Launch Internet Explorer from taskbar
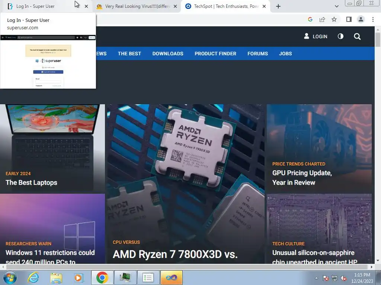The image size is (381, 285). coord(33,278)
